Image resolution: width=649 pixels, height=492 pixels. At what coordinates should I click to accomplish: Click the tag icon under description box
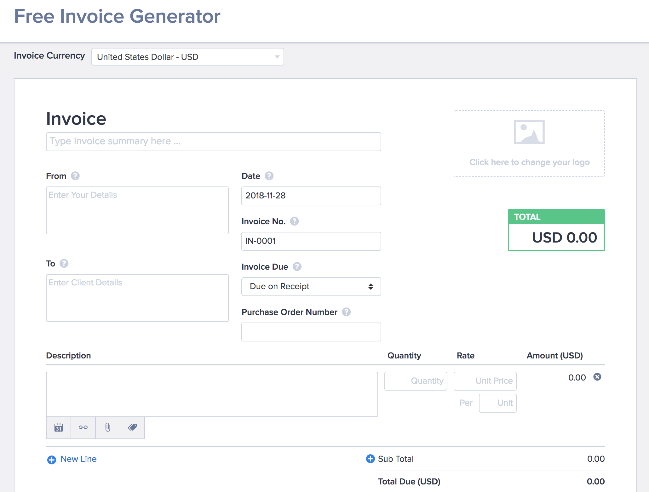coord(132,427)
